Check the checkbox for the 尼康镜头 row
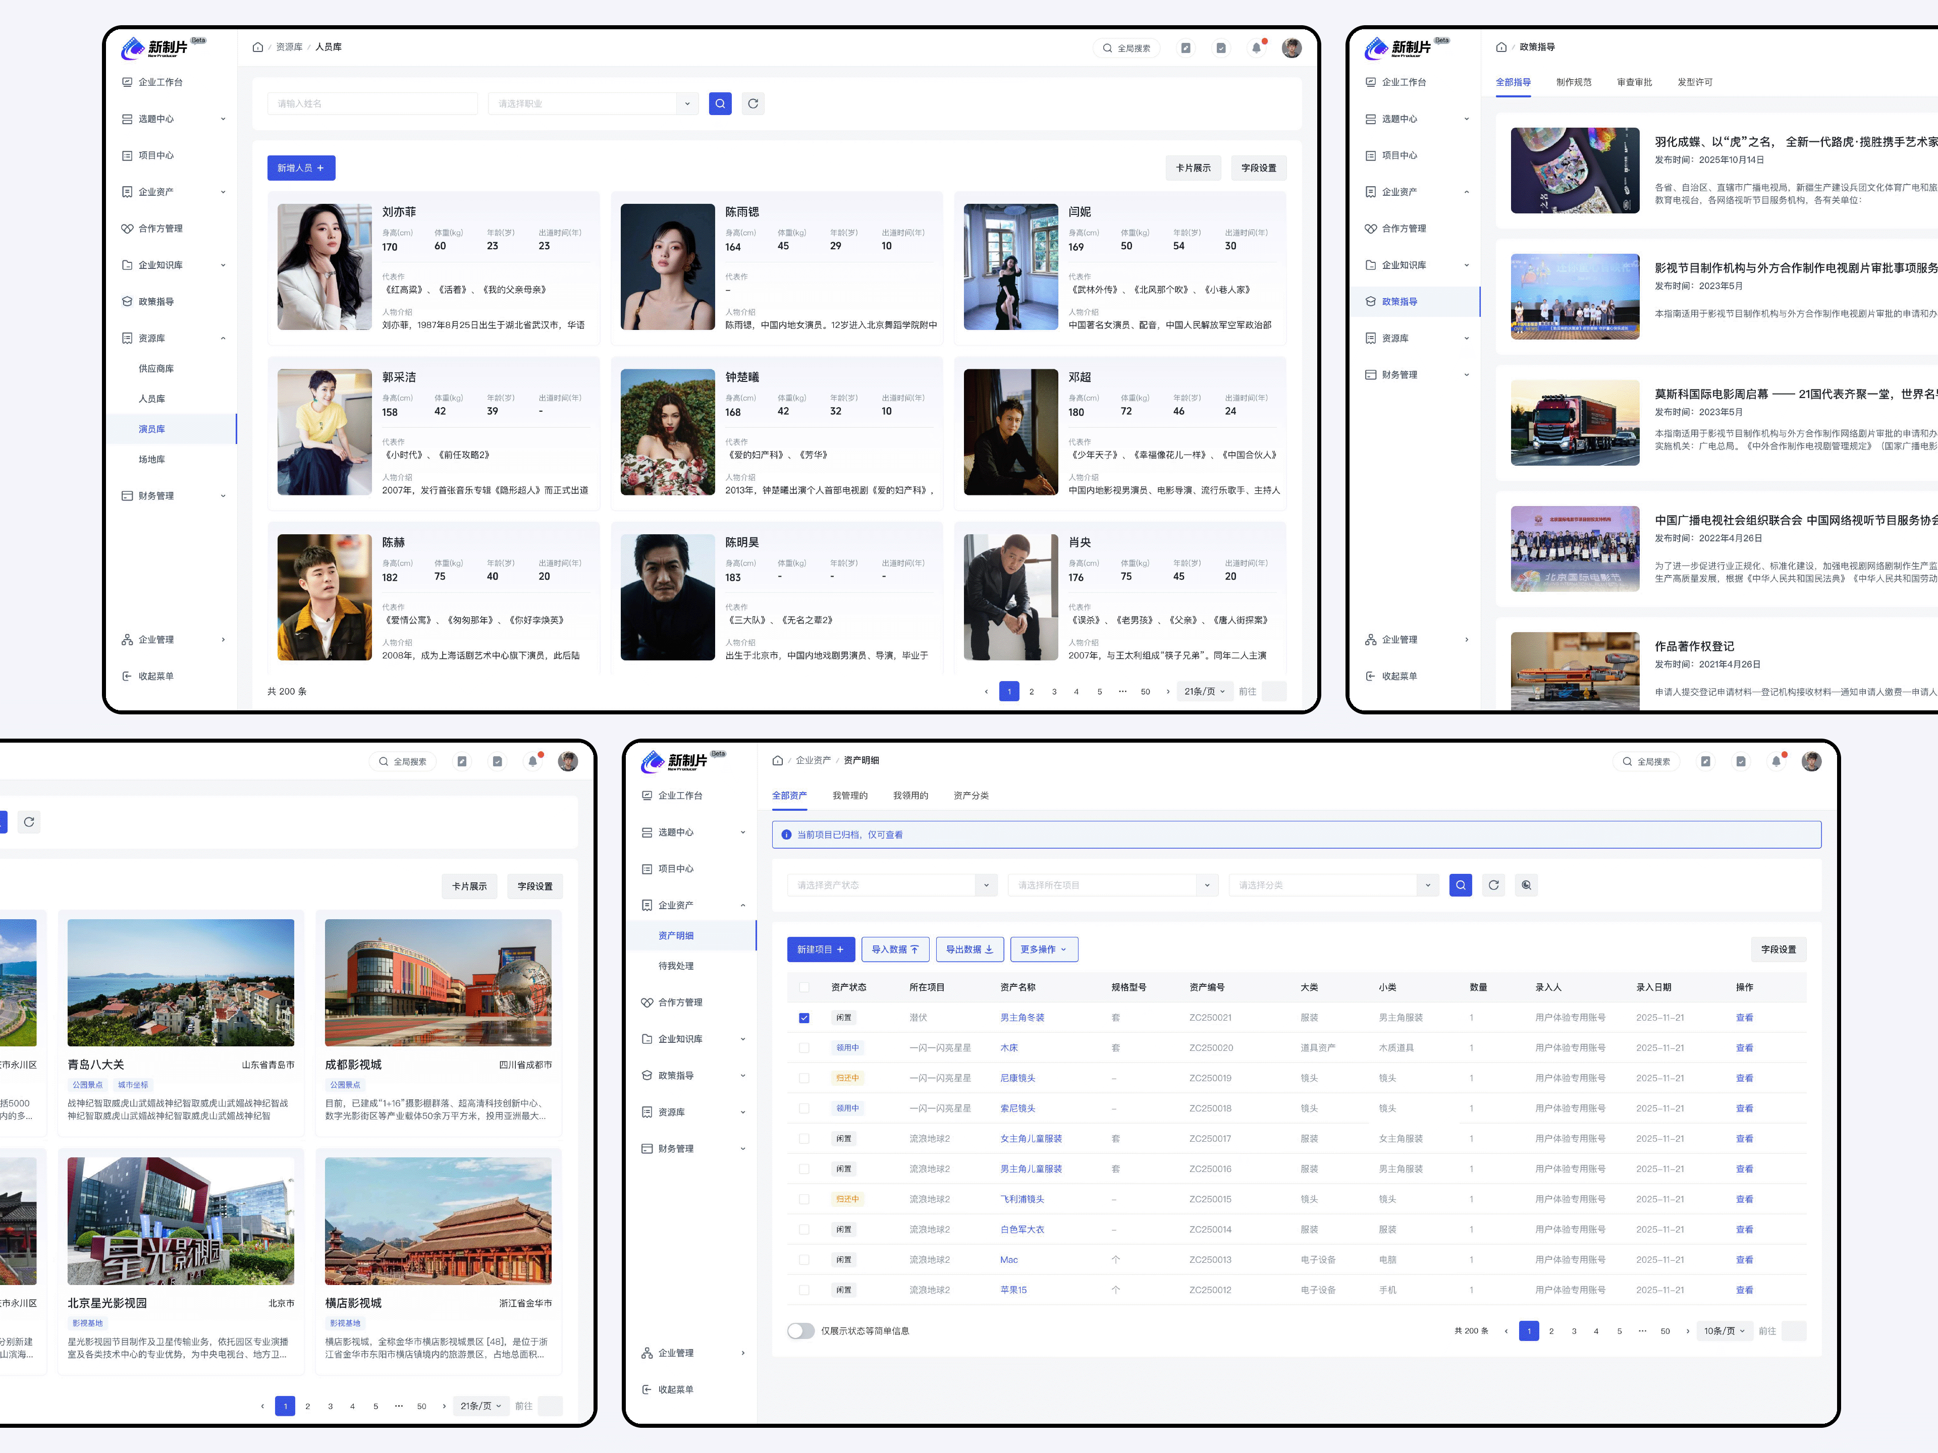Viewport: 1938px width, 1453px height. [x=803, y=1078]
